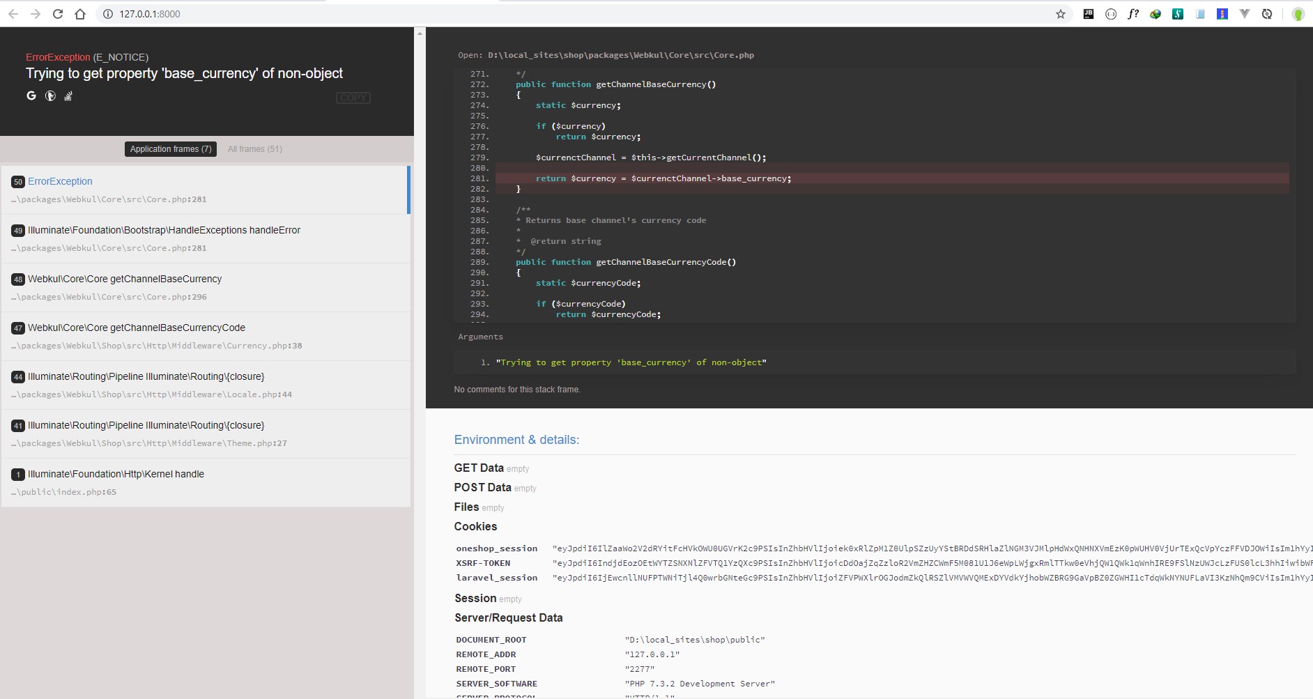Click line 279 getCurrentChannel assignment
This screenshot has width=1313, height=699.
coord(651,158)
